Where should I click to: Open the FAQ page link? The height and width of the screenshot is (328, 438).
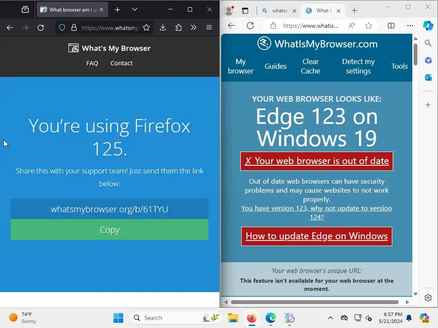pyautogui.click(x=92, y=63)
